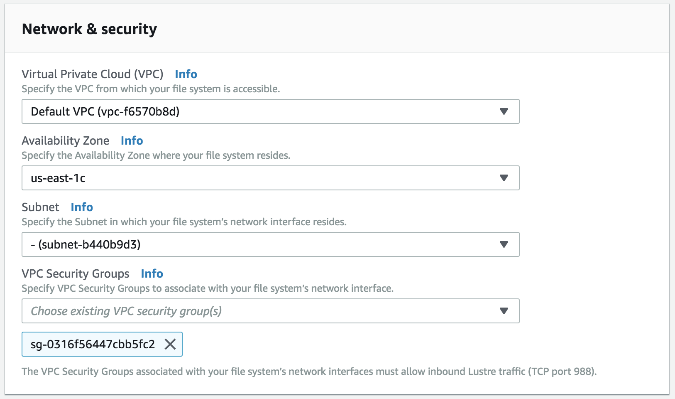The height and width of the screenshot is (399, 675).
Task: Click the Subnet dropdown triangle icon
Action: [504, 244]
